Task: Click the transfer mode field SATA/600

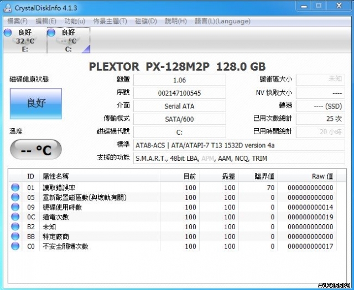Action: point(179,119)
